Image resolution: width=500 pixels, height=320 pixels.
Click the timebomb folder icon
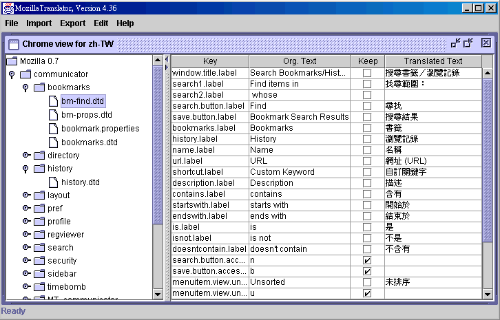pos(39,287)
